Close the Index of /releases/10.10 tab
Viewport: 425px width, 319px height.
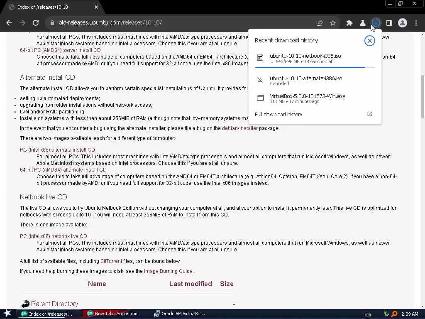pyautogui.click(x=96, y=7)
